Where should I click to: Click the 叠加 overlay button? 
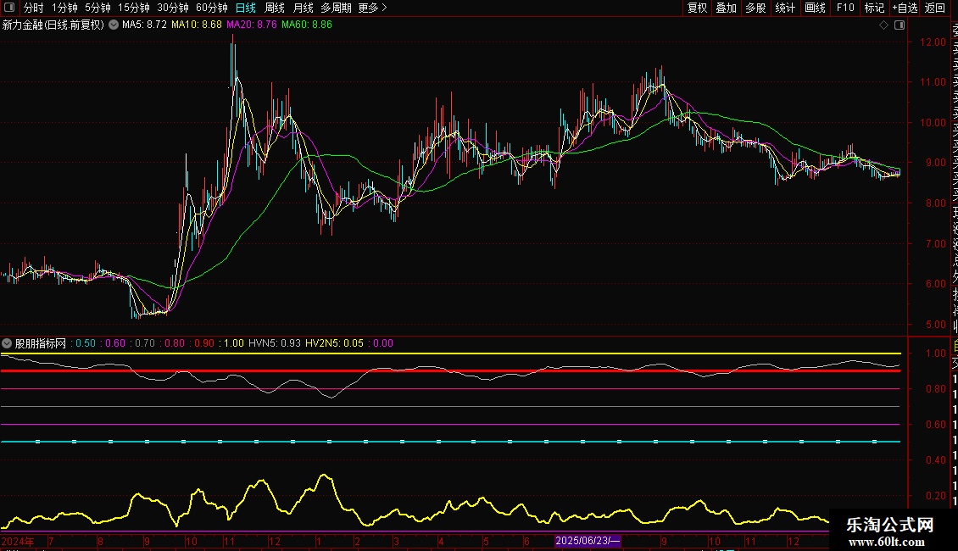click(x=726, y=8)
